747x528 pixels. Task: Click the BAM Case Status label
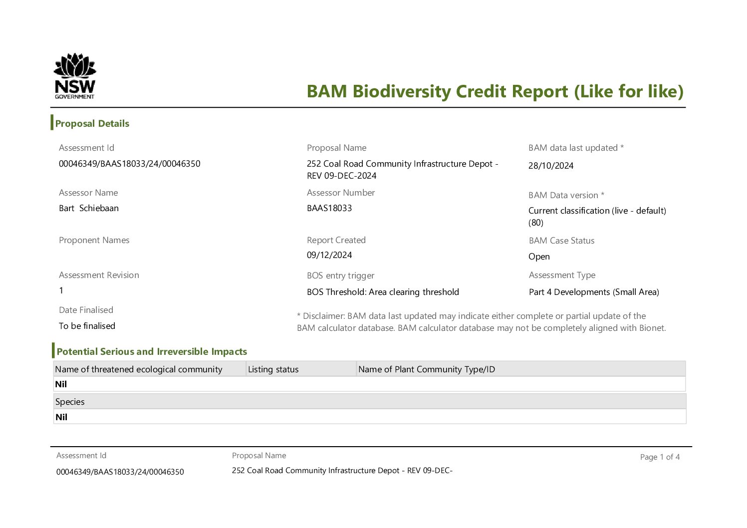point(561,241)
